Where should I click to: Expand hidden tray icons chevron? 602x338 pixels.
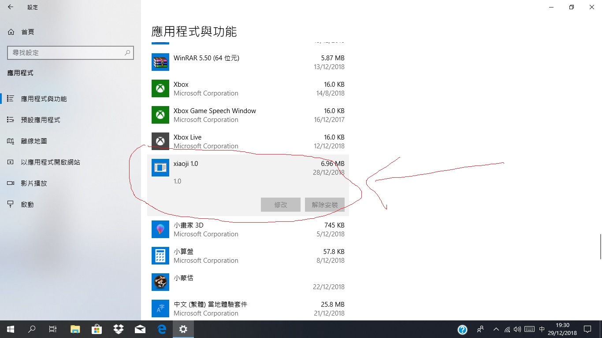coord(496,329)
